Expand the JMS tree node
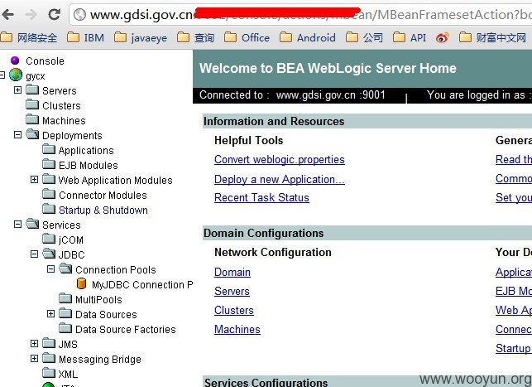The height and width of the screenshot is (387, 532). point(34,344)
